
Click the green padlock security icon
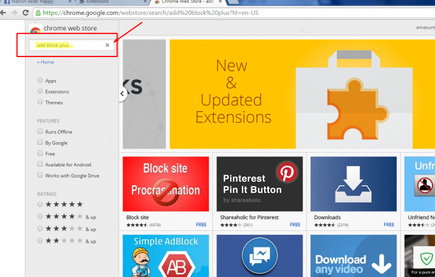tap(38, 13)
